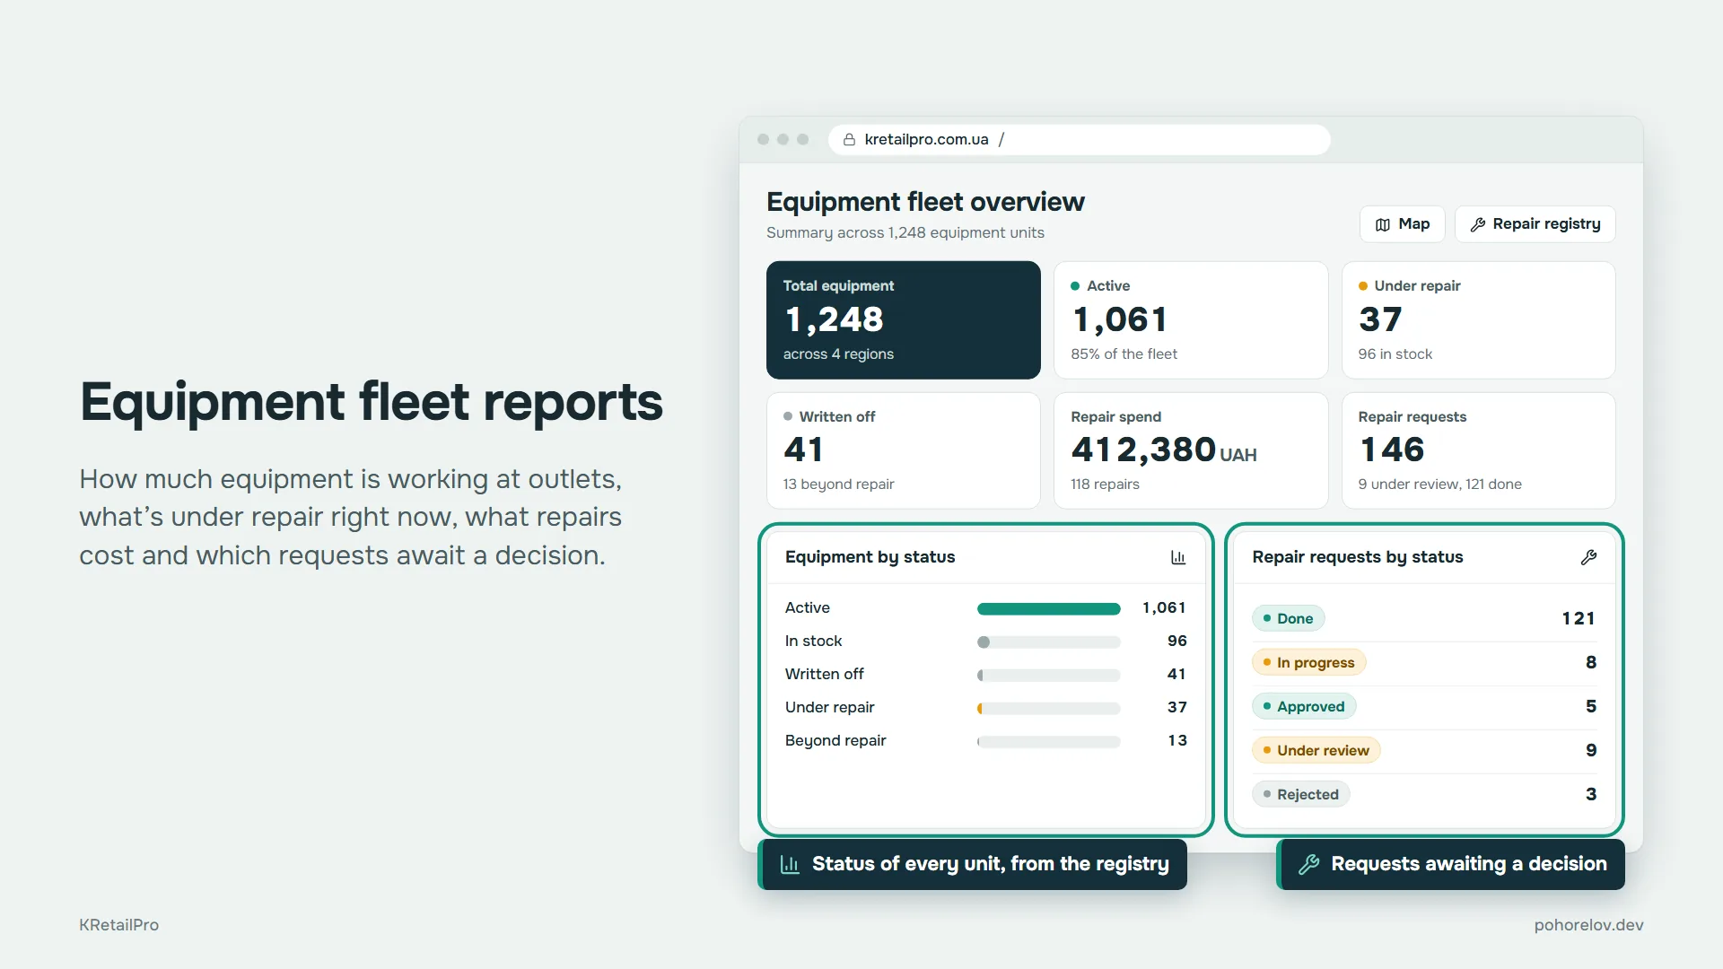This screenshot has height=969, width=1723.
Task: Select the Approved status badge
Action: [x=1303, y=706]
